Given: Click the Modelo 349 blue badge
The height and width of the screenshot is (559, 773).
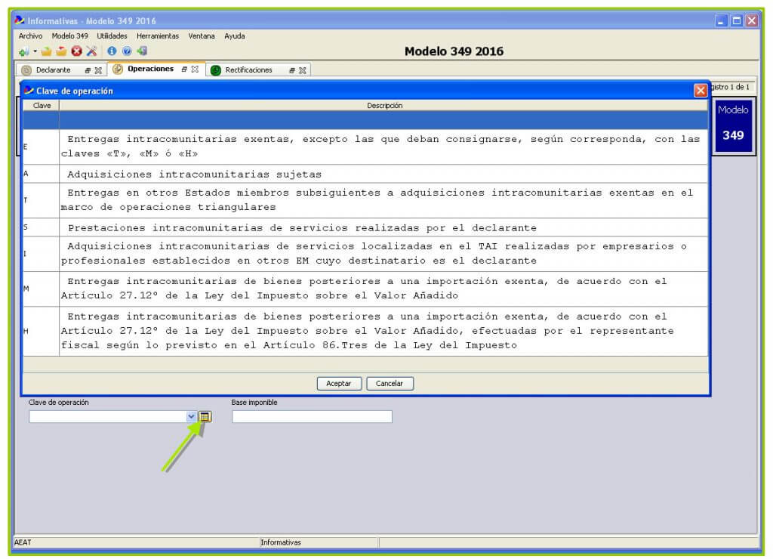Looking at the screenshot, I should [x=732, y=125].
